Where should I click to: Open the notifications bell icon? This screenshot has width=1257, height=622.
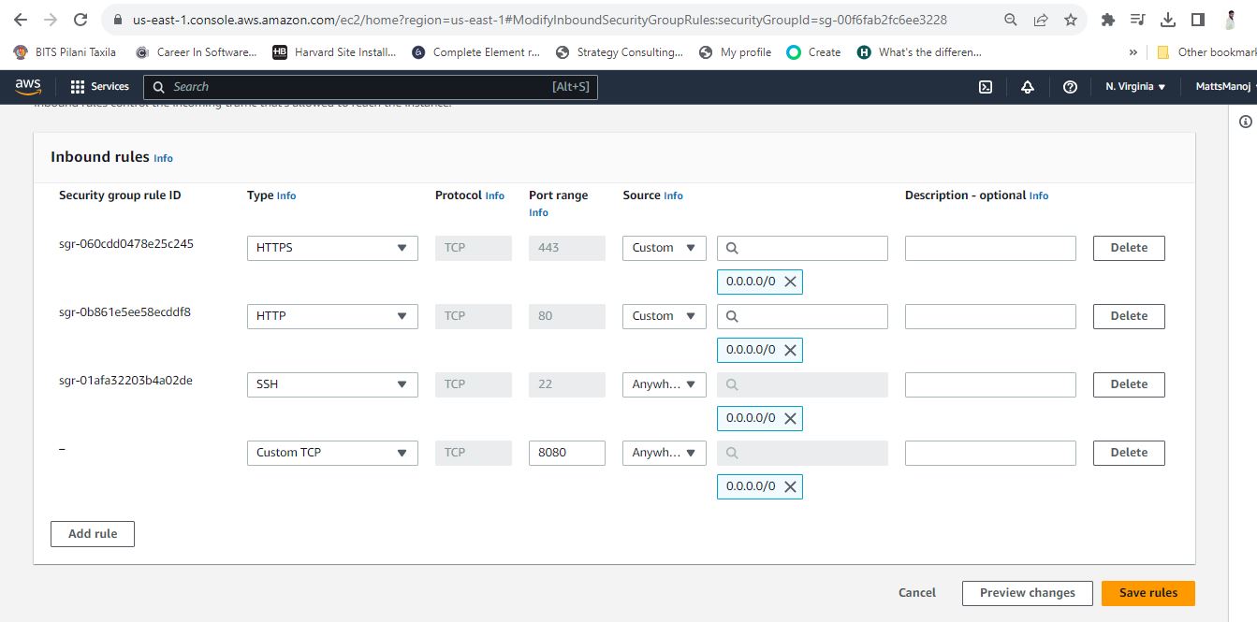[x=1028, y=87]
